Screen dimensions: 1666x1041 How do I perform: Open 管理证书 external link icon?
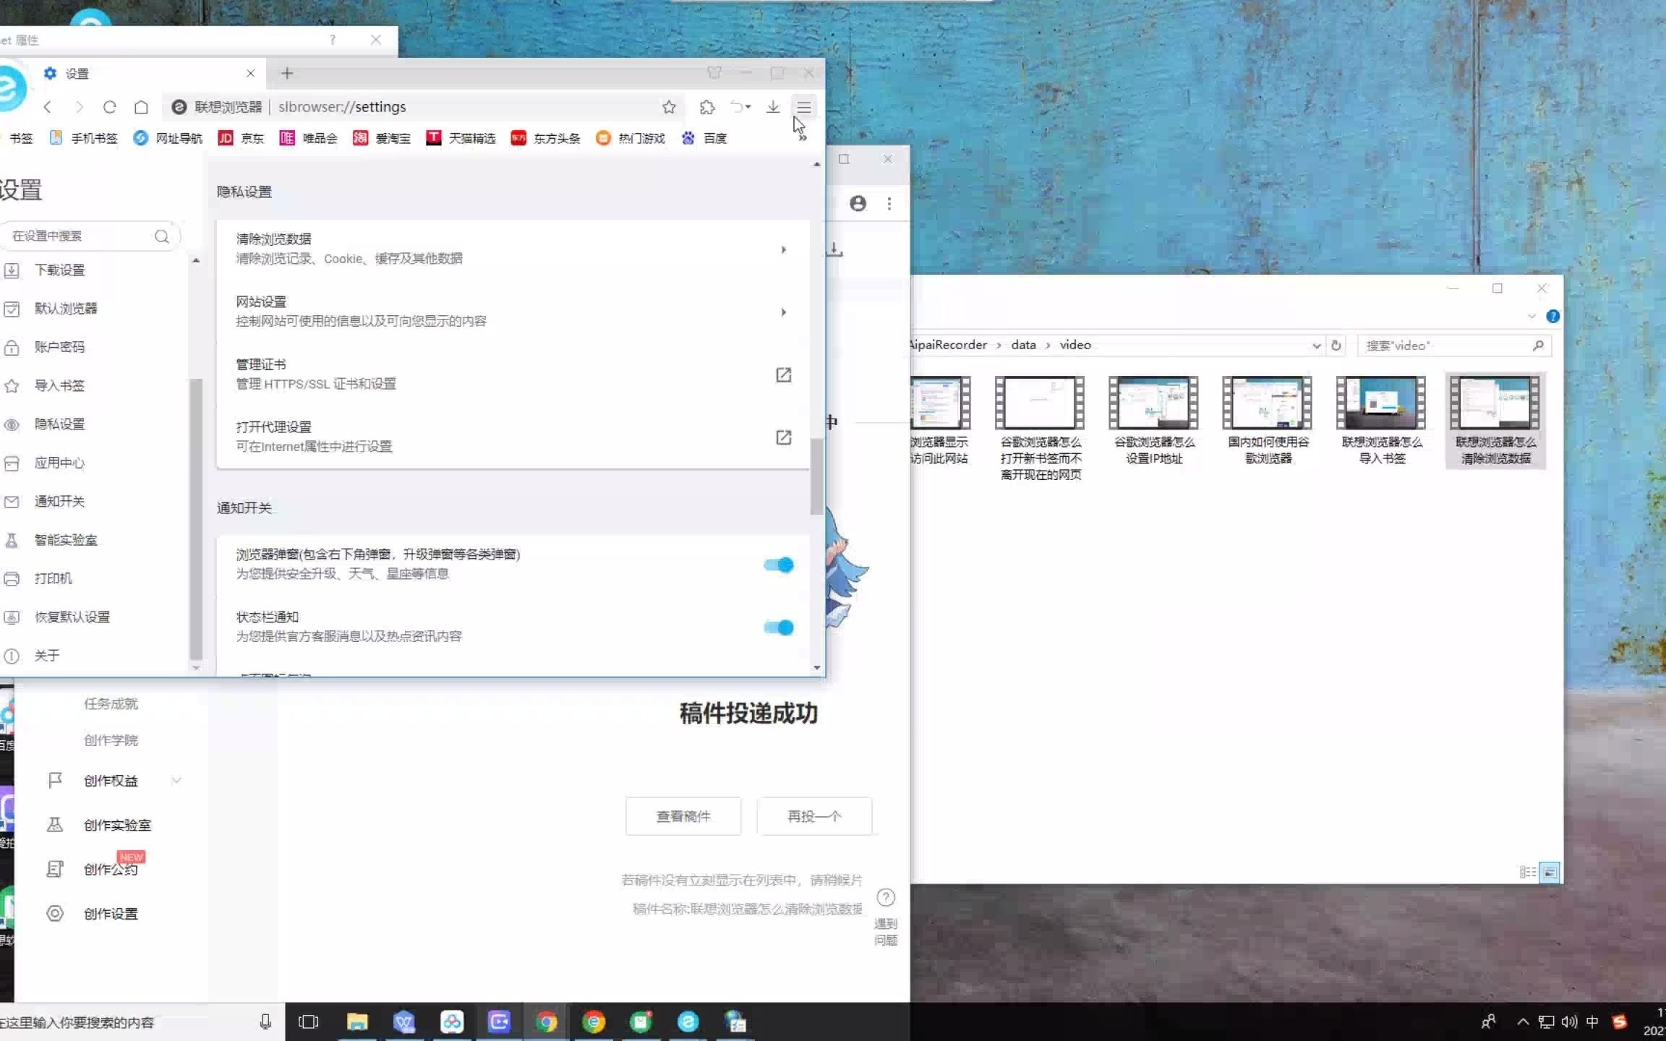(784, 374)
